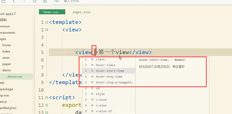Collapse the view block at line 2
The image size is (232, 114).
pyautogui.click(x=47, y=30)
